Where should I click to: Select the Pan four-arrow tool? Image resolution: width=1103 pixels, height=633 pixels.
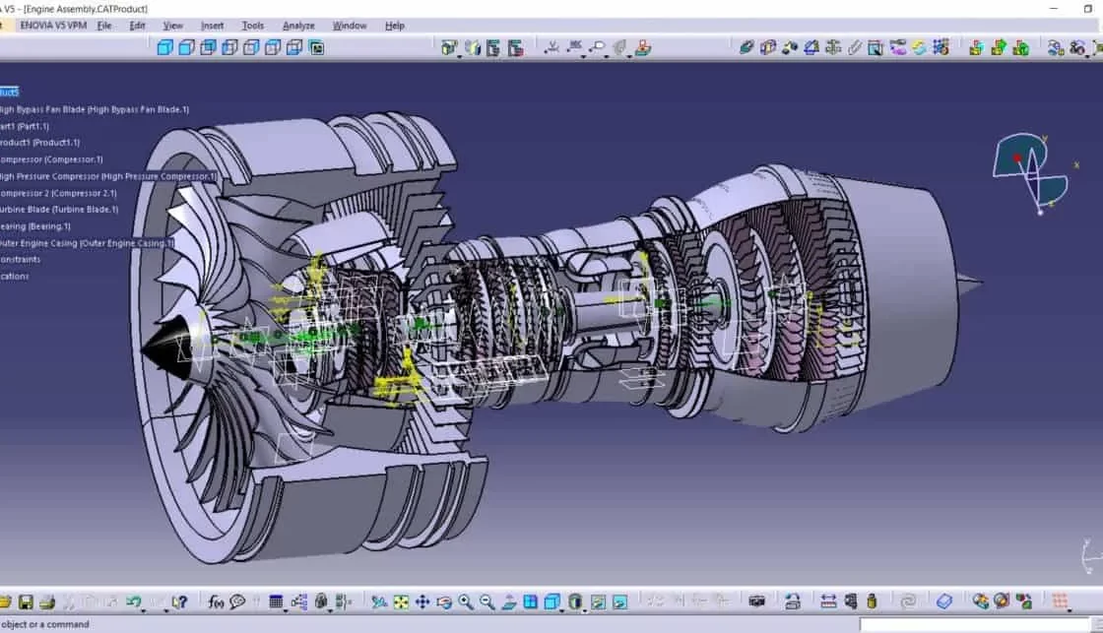(422, 602)
